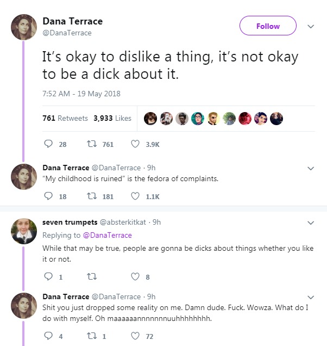Retweet the main tweet with 761 retweets
The width and height of the screenshot is (327, 346).
pos(92,144)
